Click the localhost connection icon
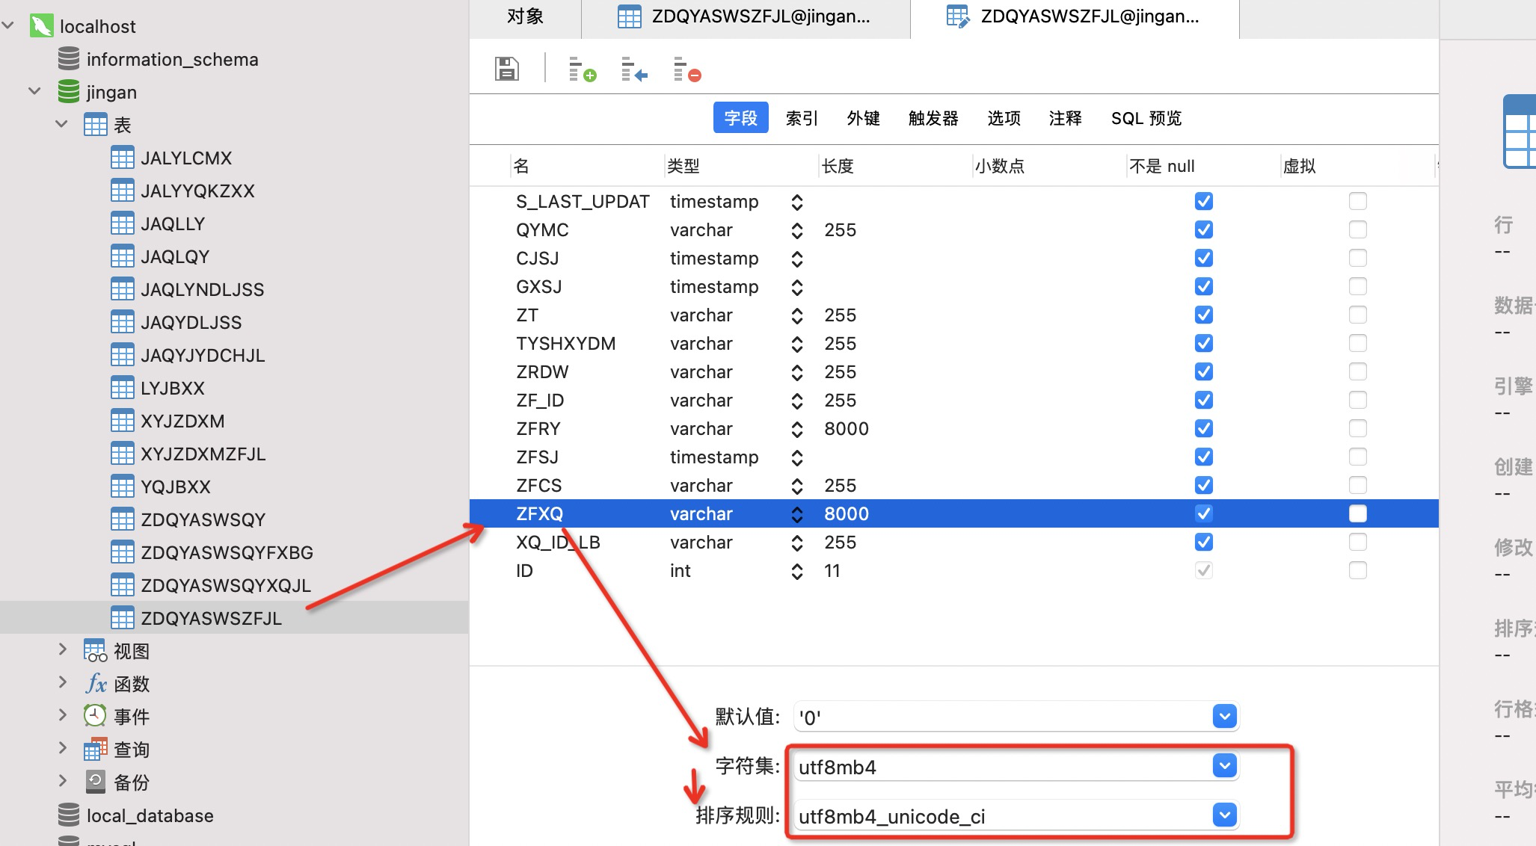 41,26
